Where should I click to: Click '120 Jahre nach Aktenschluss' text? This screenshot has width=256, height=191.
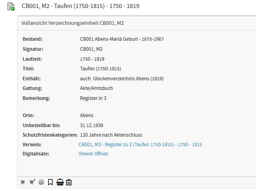coord(111,135)
